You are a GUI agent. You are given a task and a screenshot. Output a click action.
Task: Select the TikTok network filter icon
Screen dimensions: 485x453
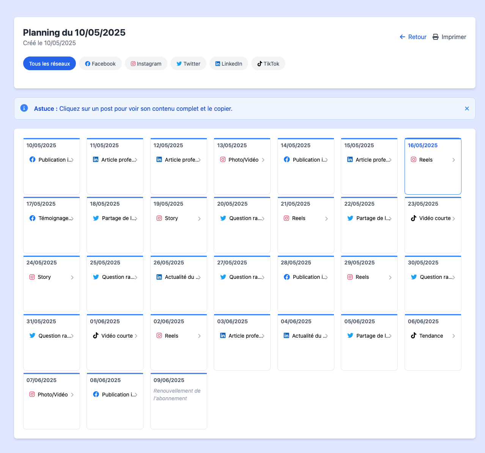tap(260, 63)
